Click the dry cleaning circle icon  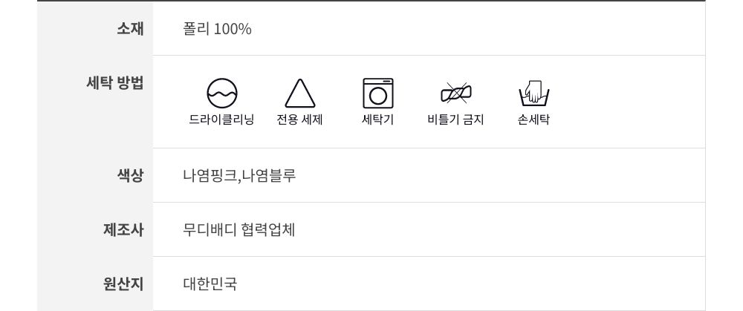pos(221,94)
